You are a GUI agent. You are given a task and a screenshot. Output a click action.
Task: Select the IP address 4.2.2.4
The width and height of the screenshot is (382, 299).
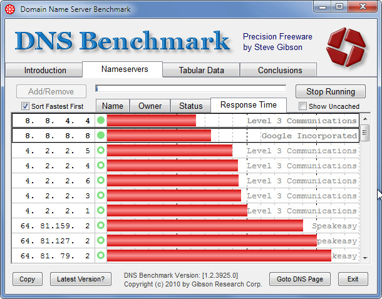[58, 166]
